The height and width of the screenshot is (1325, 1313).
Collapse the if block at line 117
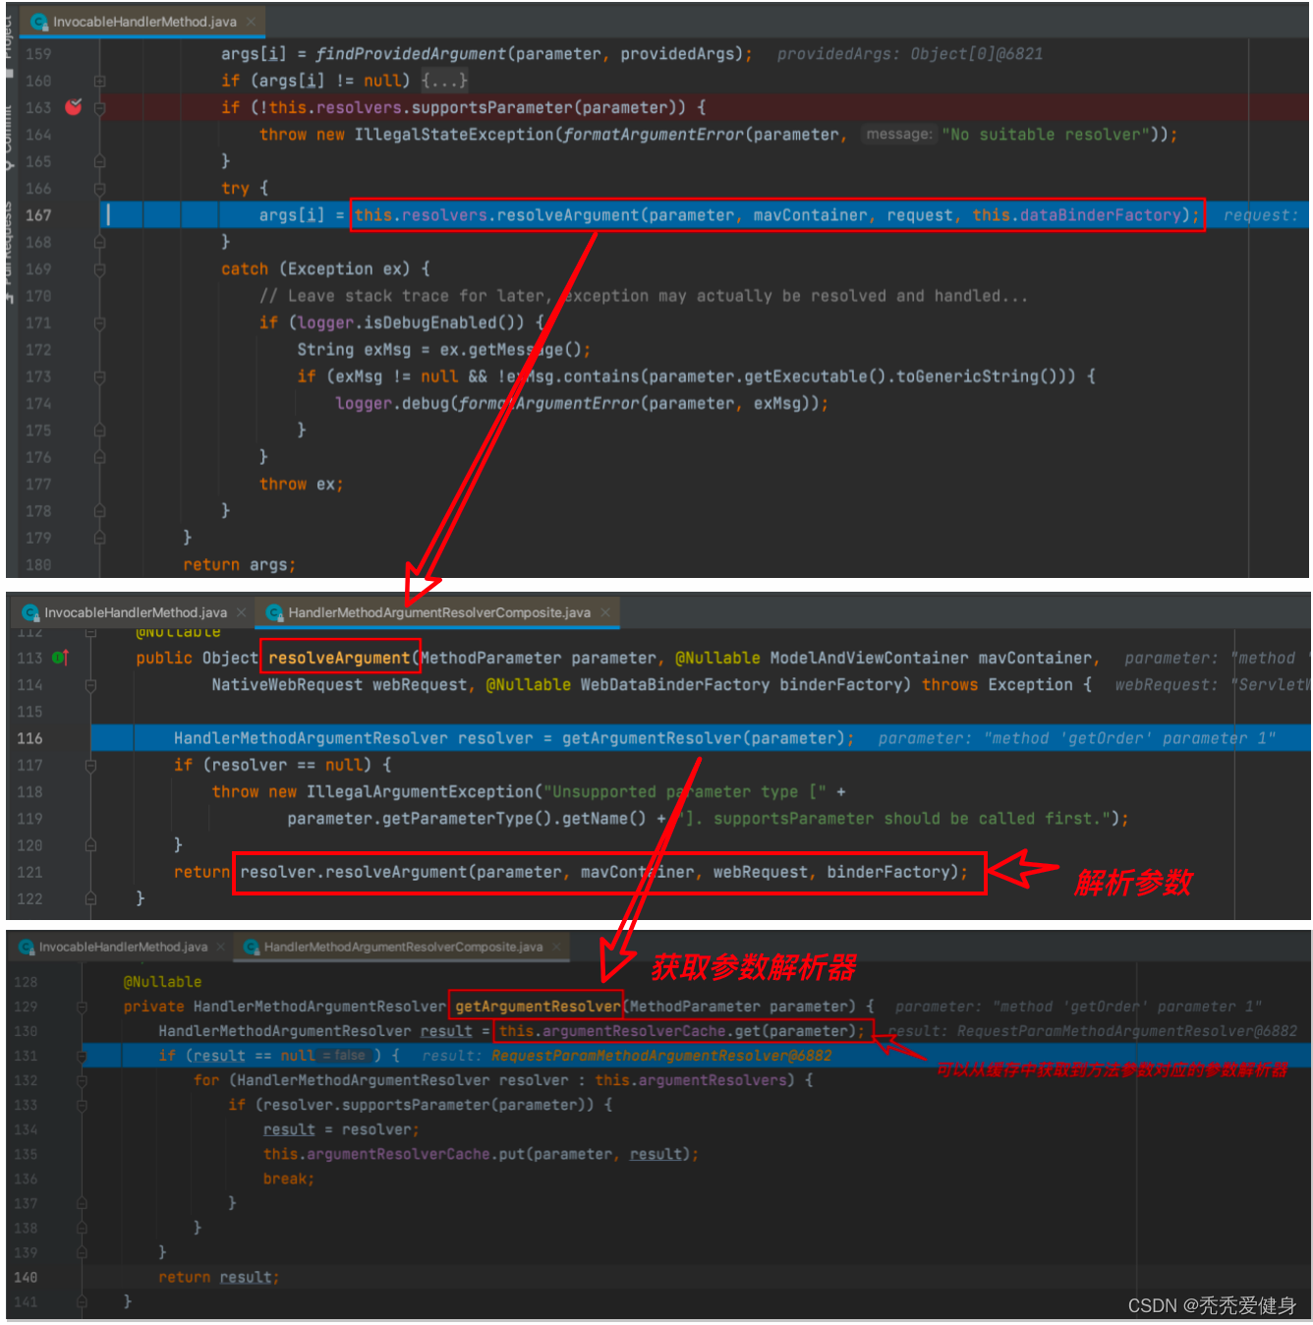click(90, 765)
